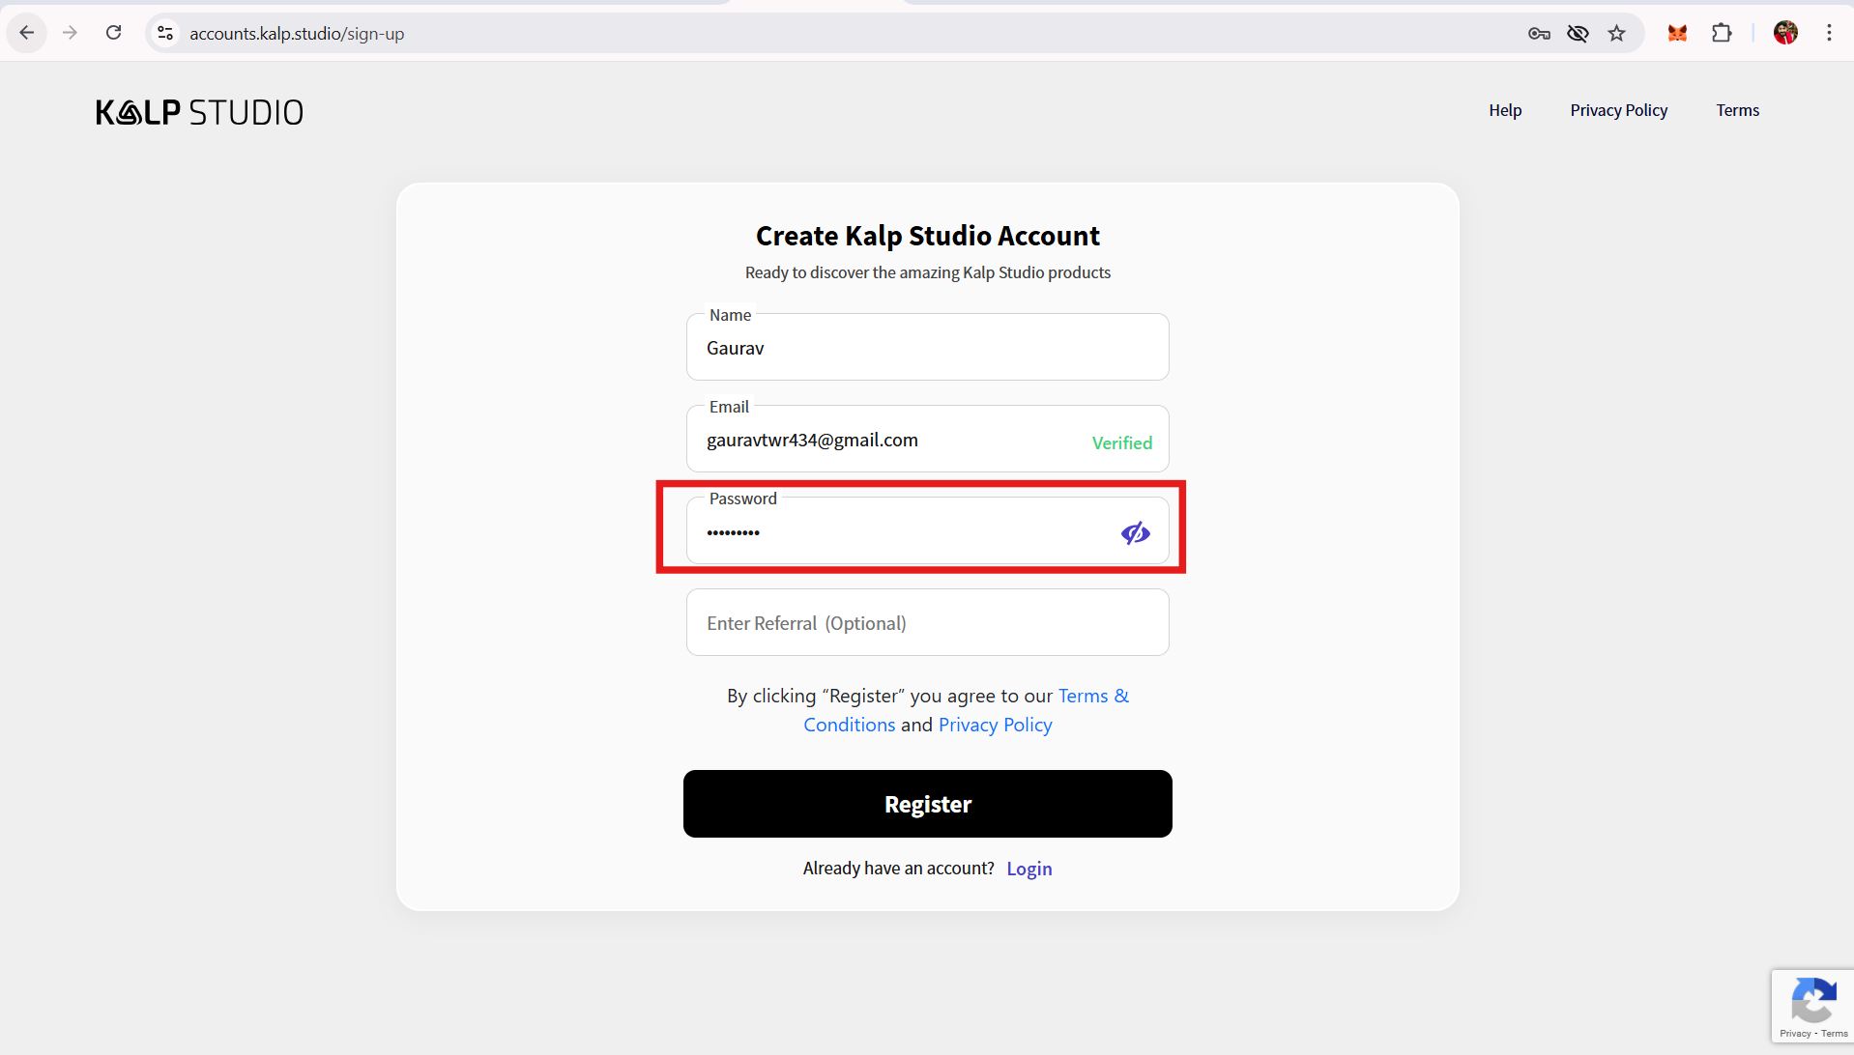1854x1055 pixels.
Task: Click the browser back arrow
Action: (x=27, y=33)
